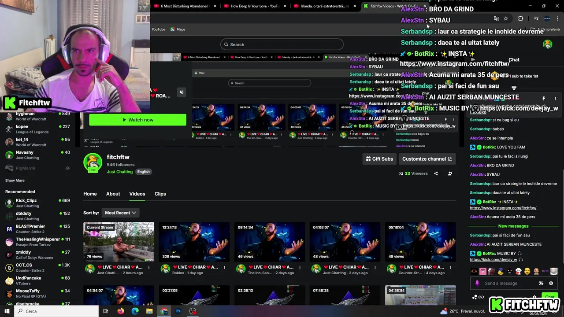Open the 13:24:13 video thumbnail
The height and width of the screenshot is (317, 564).
tap(194, 242)
